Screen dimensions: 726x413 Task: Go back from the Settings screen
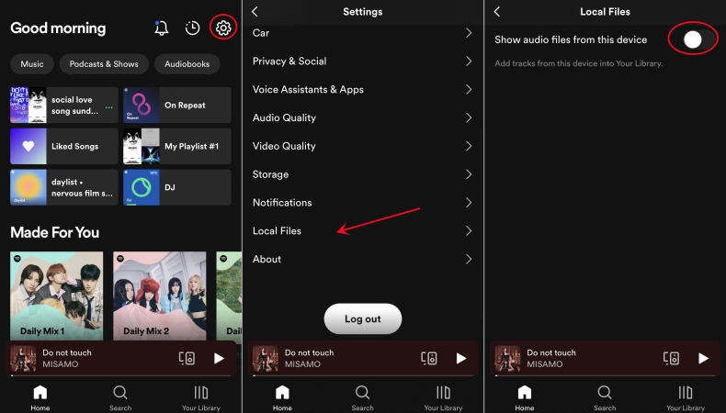click(255, 12)
